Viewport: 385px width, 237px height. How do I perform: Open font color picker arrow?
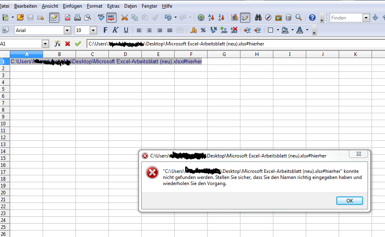307,30
